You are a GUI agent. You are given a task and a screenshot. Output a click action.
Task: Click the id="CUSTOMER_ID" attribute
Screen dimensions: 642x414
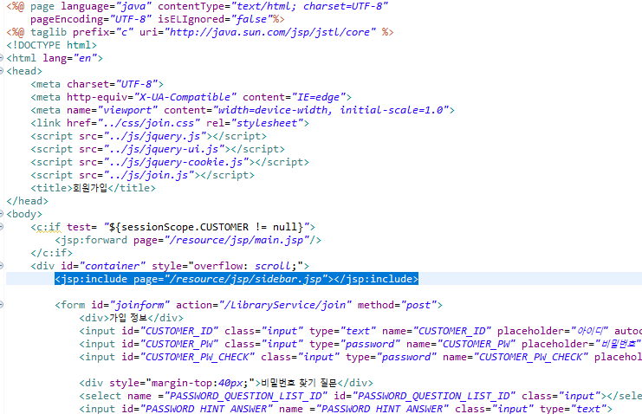(x=170, y=331)
